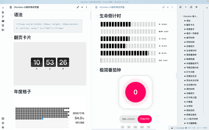The height and width of the screenshot is (130, 209).
Task: Select the 1分 preset button
Action: 122,127
